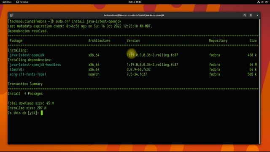Click the command text 'sudo dnf install java-latest-openjdk'
Screen dimensions: 270x152
pos(88,22)
